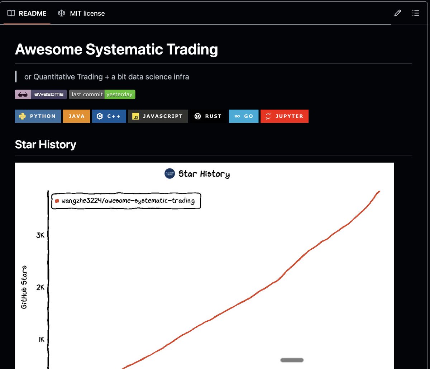Click the gray horizontal scrollbar handle
The image size is (430, 369).
[292, 360]
